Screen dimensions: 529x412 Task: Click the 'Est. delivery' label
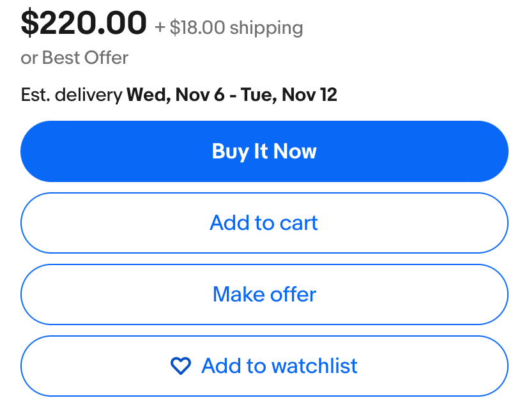72,95
